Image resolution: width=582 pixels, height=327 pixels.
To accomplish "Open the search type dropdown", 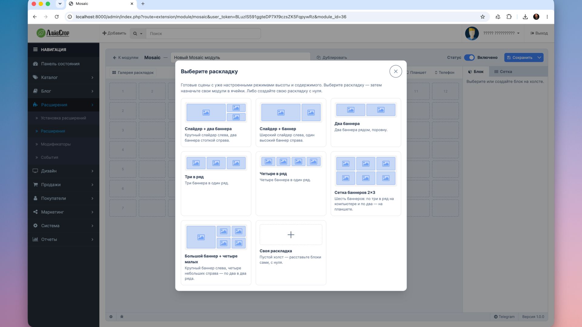I will click(x=138, y=34).
